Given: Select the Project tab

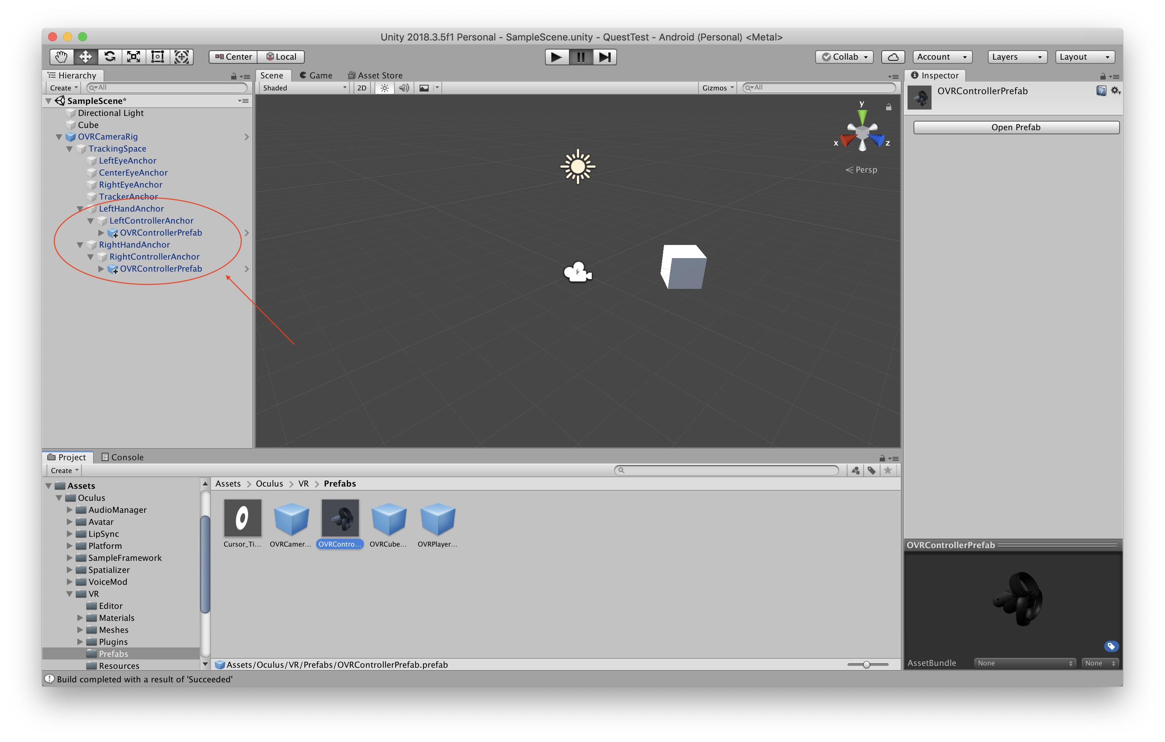Looking at the screenshot, I should click(x=67, y=457).
